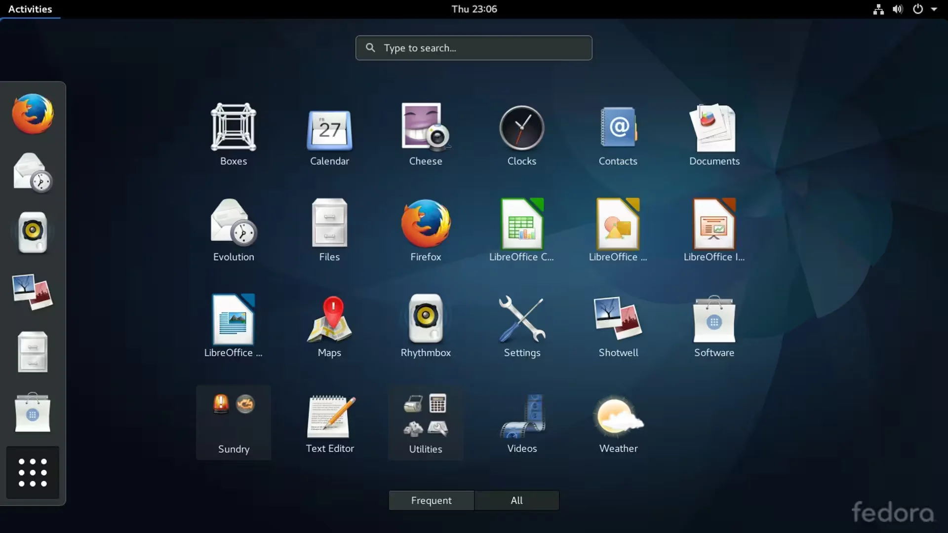Expand the Sundry app folder
The width and height of the screenshot is (948, 533).
[x=233, y=422]
